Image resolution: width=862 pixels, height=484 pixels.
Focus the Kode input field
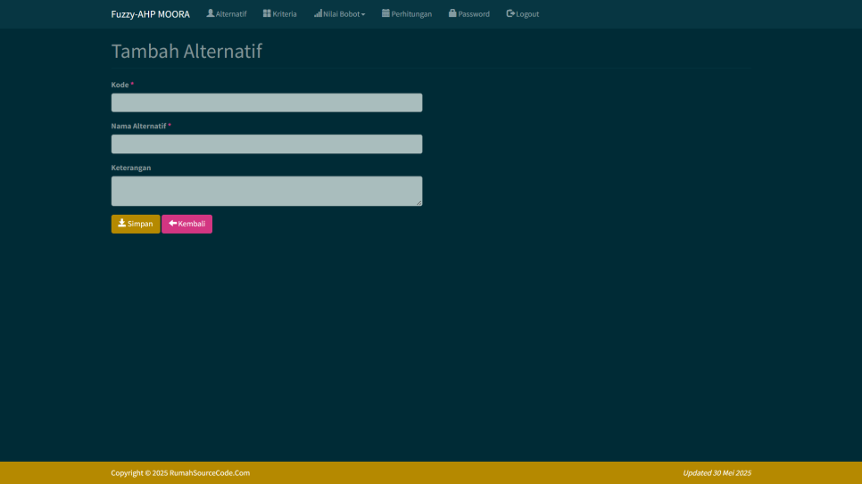point(266,103)
